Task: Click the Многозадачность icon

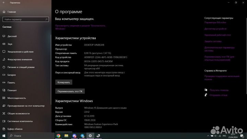Action: coord(4,98)
